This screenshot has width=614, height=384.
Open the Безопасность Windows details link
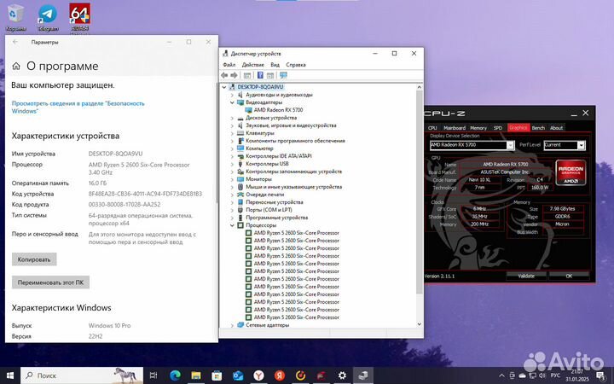[x=78, y=108]
